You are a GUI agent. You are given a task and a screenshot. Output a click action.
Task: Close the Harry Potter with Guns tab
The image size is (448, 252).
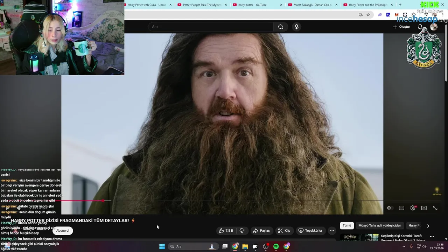[x=170, y=5]
